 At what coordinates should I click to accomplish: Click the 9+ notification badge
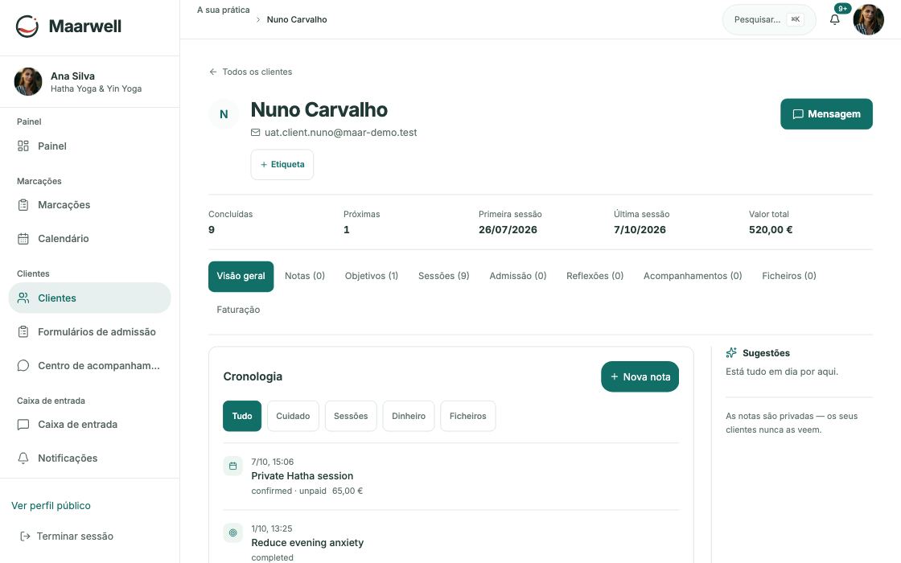tap(842, 8)
